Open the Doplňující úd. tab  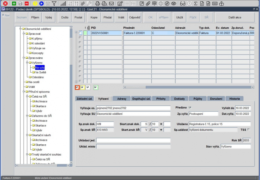point(141,99)
